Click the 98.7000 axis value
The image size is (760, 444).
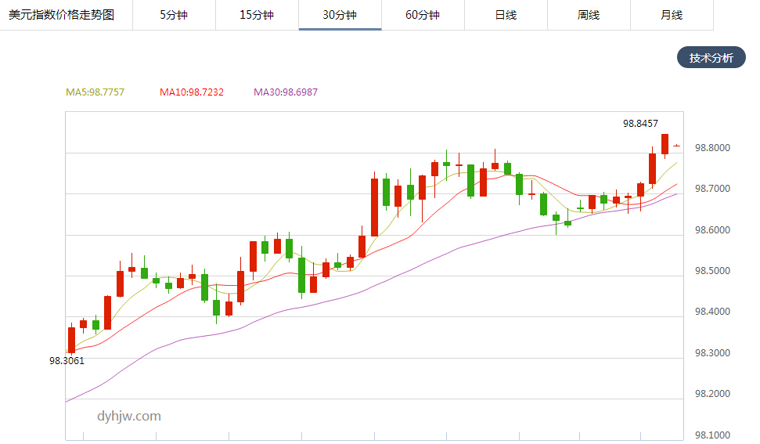click(x=712, y=189)
